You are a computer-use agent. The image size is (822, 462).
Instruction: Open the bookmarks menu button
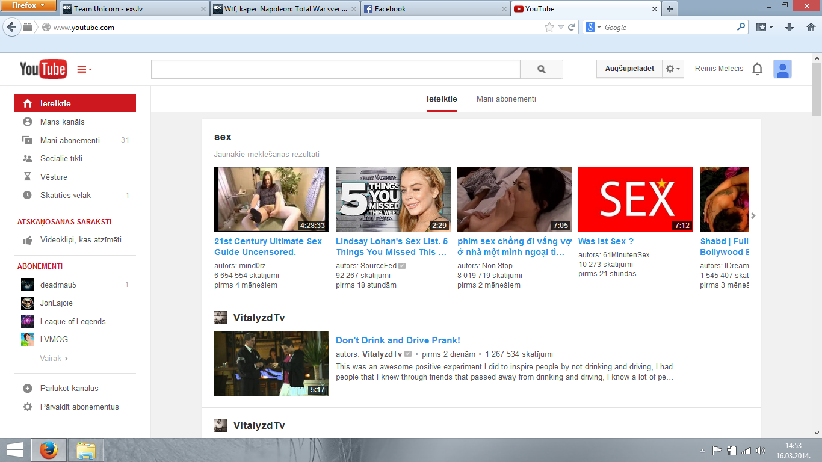tap(765, 27)
